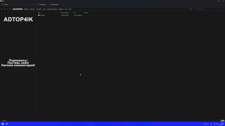Click the minecraft folder's type cell
225x126 pixels.
click(78, 15)
